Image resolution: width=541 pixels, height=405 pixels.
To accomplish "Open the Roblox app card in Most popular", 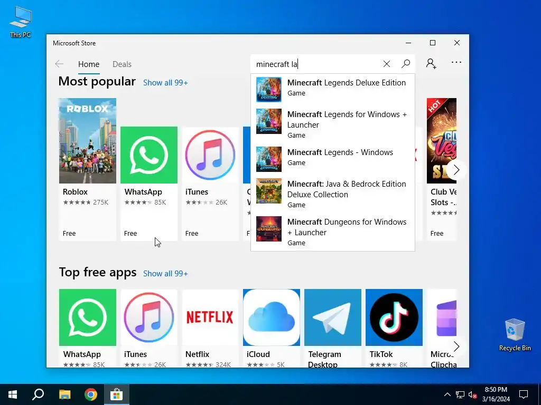I will pos(88,169).
